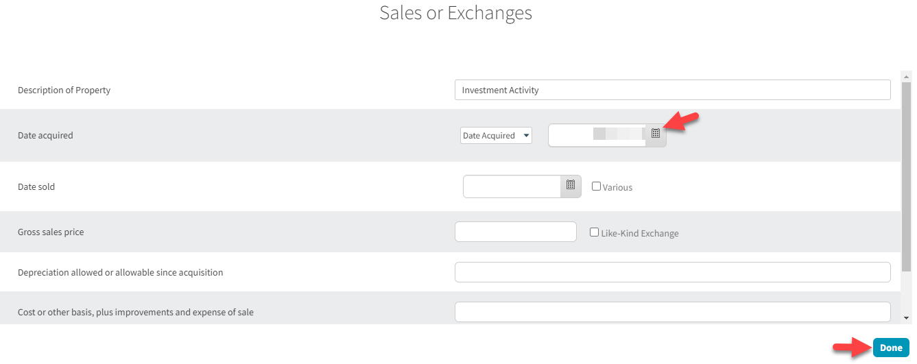Open the Date sold calendar picker

pos(570,185)
